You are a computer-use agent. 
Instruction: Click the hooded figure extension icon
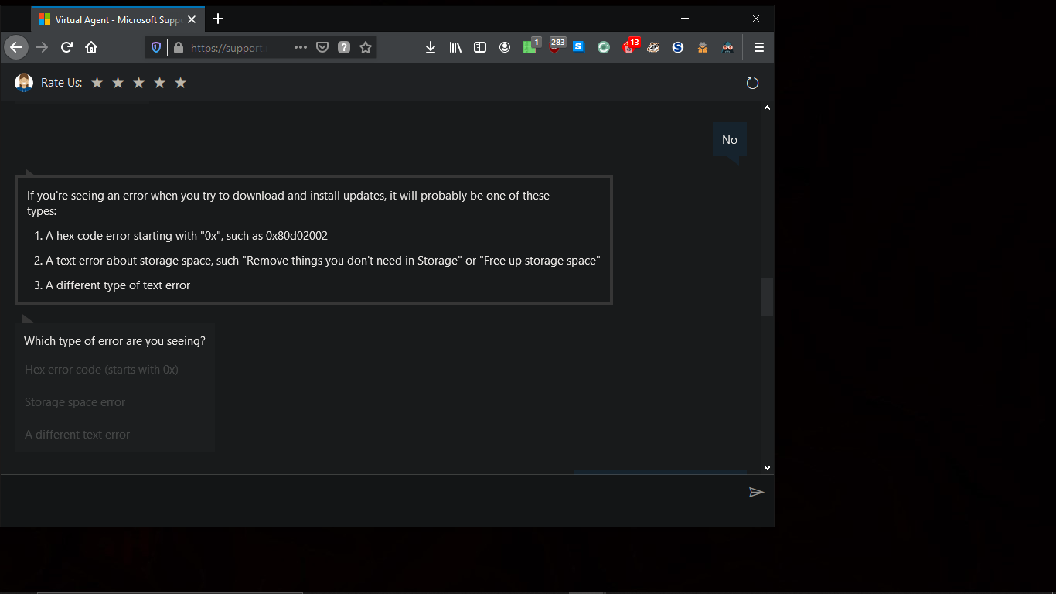pyautogui.click(x=727, y=47)
